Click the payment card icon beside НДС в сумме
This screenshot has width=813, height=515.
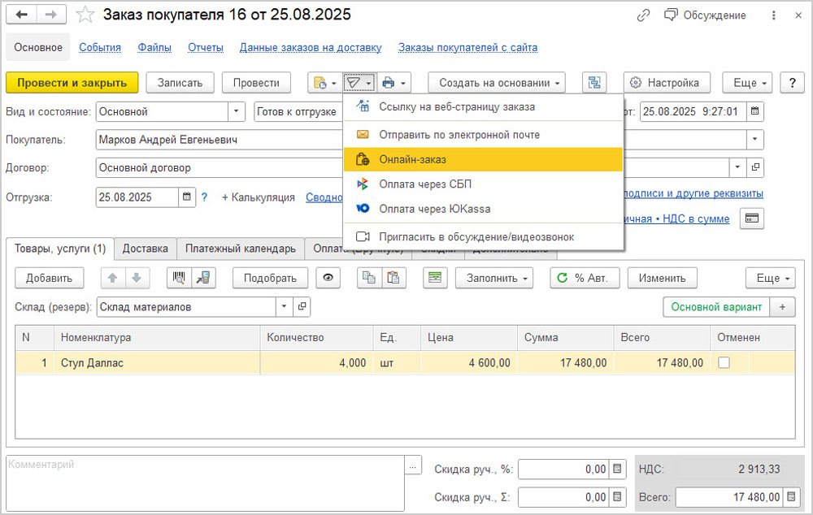(x=752, y=219)
